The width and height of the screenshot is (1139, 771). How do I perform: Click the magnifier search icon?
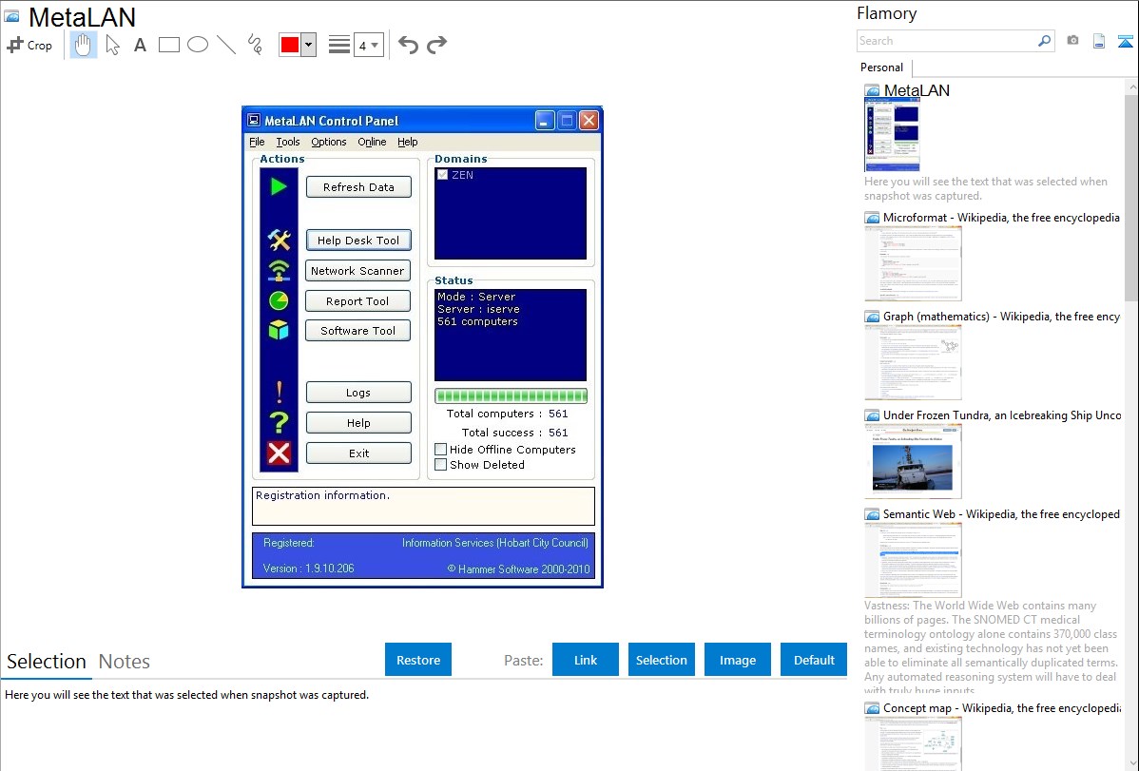1044,41
